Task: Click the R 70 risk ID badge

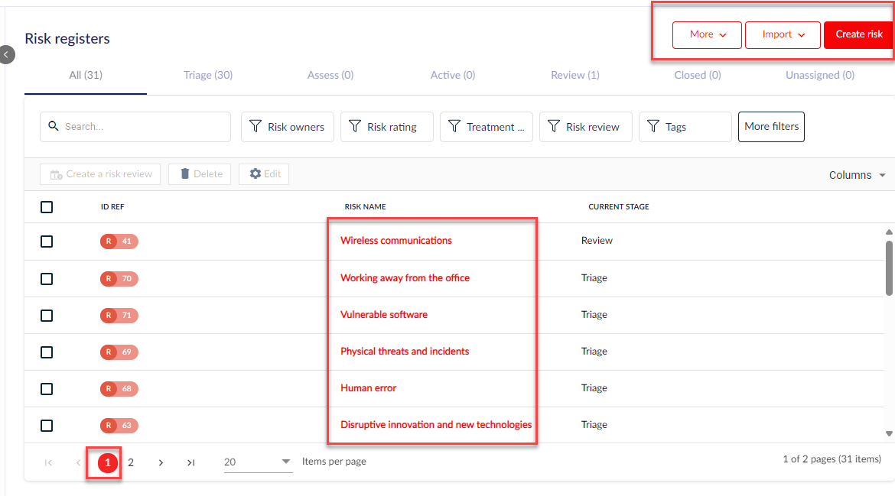Action: pyautogui.click(x=119, y=279)
